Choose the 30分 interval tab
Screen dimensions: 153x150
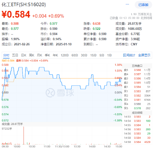coord(84,55)
